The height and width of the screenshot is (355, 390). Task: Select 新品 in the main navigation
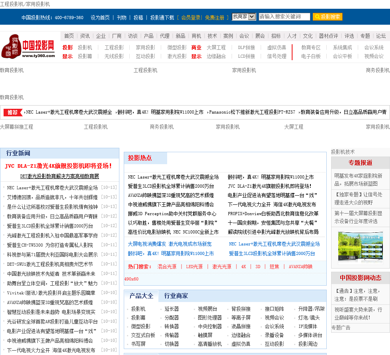pos(180,36)
